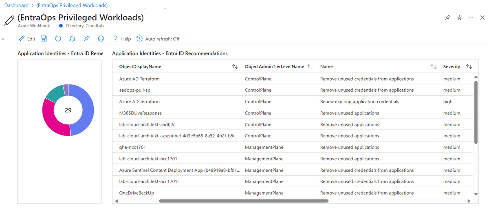The width and height of the screenshot is (489, 210).
Task: Close the workbook blade with X
Action: 482,18
